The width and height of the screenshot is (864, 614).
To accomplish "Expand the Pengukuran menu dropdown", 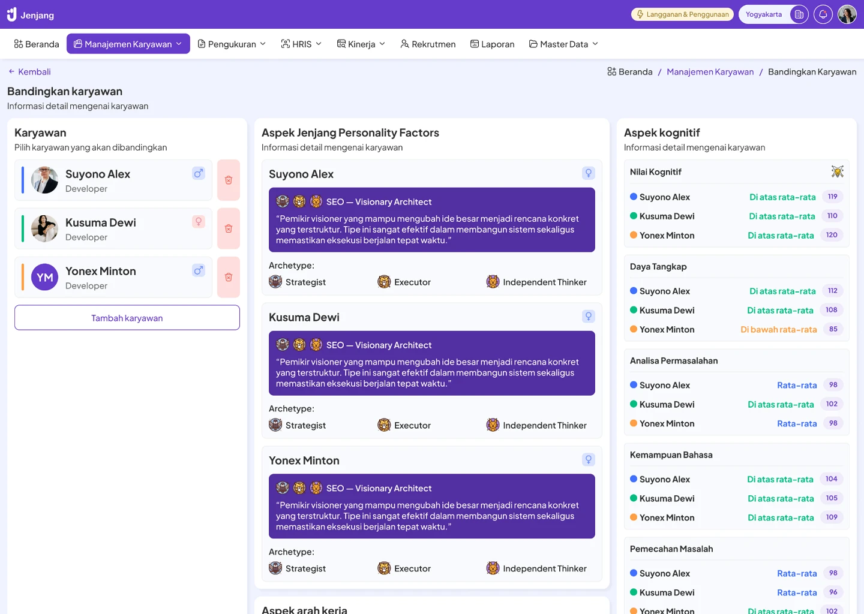I will tap(232, 44).
